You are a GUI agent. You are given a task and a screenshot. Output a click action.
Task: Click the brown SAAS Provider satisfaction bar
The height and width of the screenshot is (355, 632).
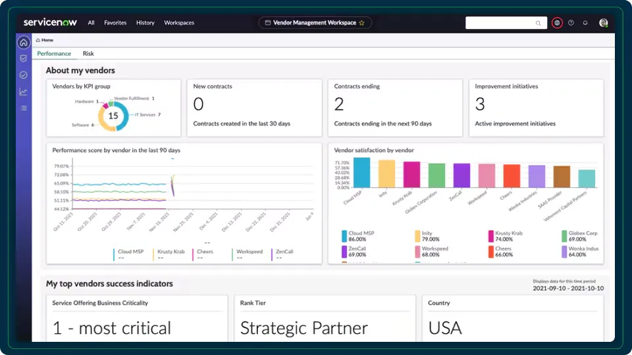coord(562,177)
